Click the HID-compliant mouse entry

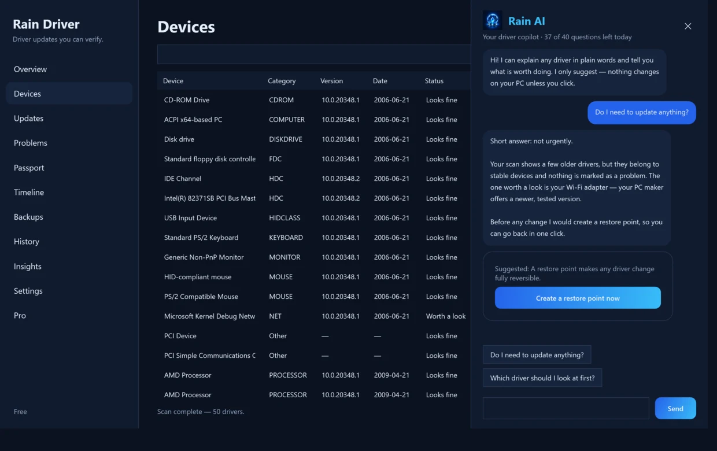(x=314, y=277)
